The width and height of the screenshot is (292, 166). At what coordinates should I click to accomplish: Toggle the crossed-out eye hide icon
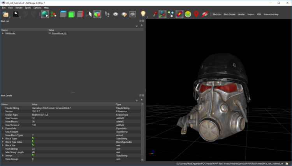point(205,14)
